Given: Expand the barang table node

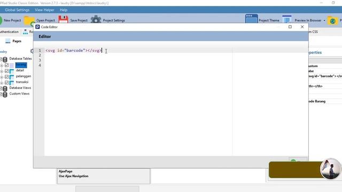Looking at the screenshot, I should pos(2,66).
